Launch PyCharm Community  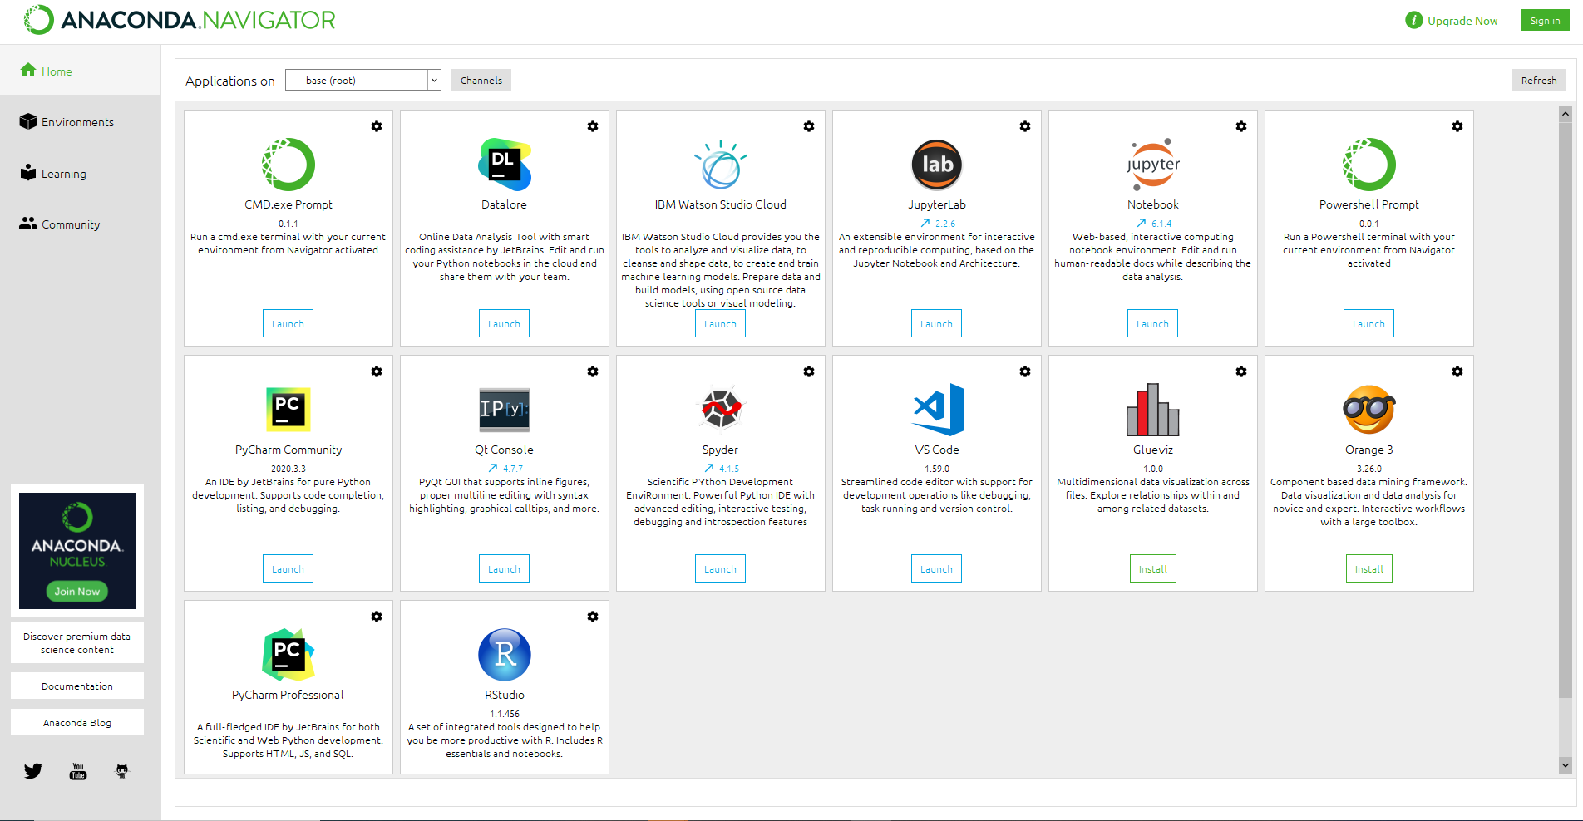point(288,568)
